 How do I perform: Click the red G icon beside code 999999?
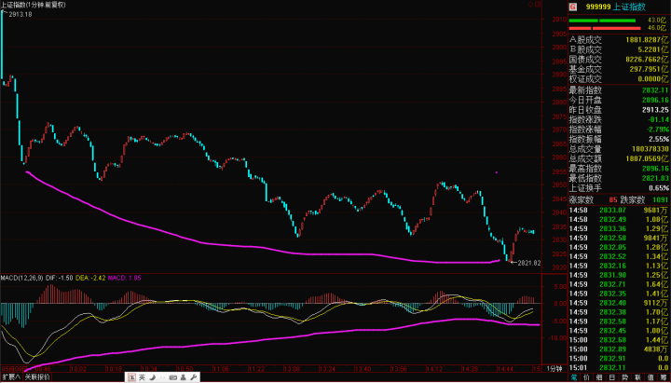548,7
